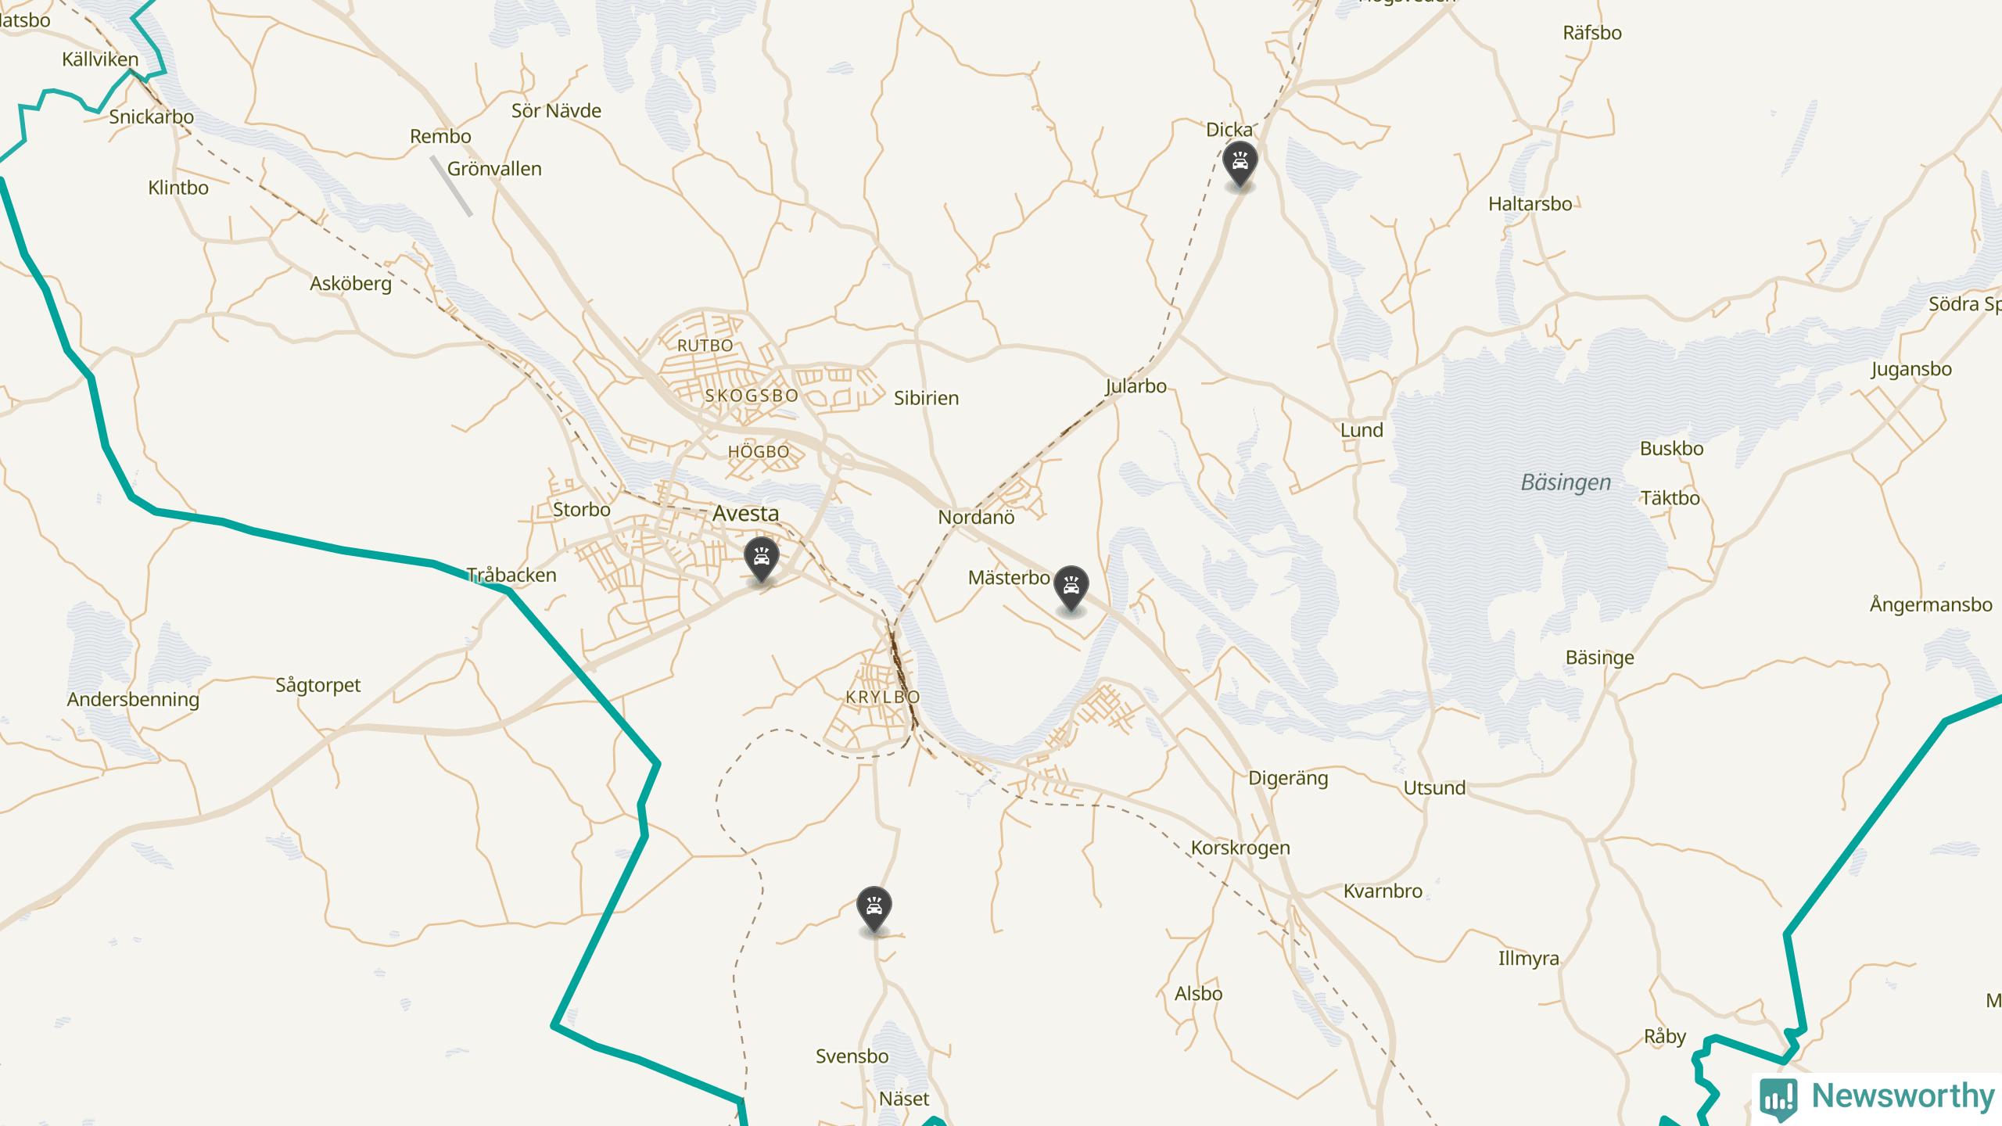Select the Bäsingen lake label
2002x1126 pixels.
click(x=1566, y=482)
